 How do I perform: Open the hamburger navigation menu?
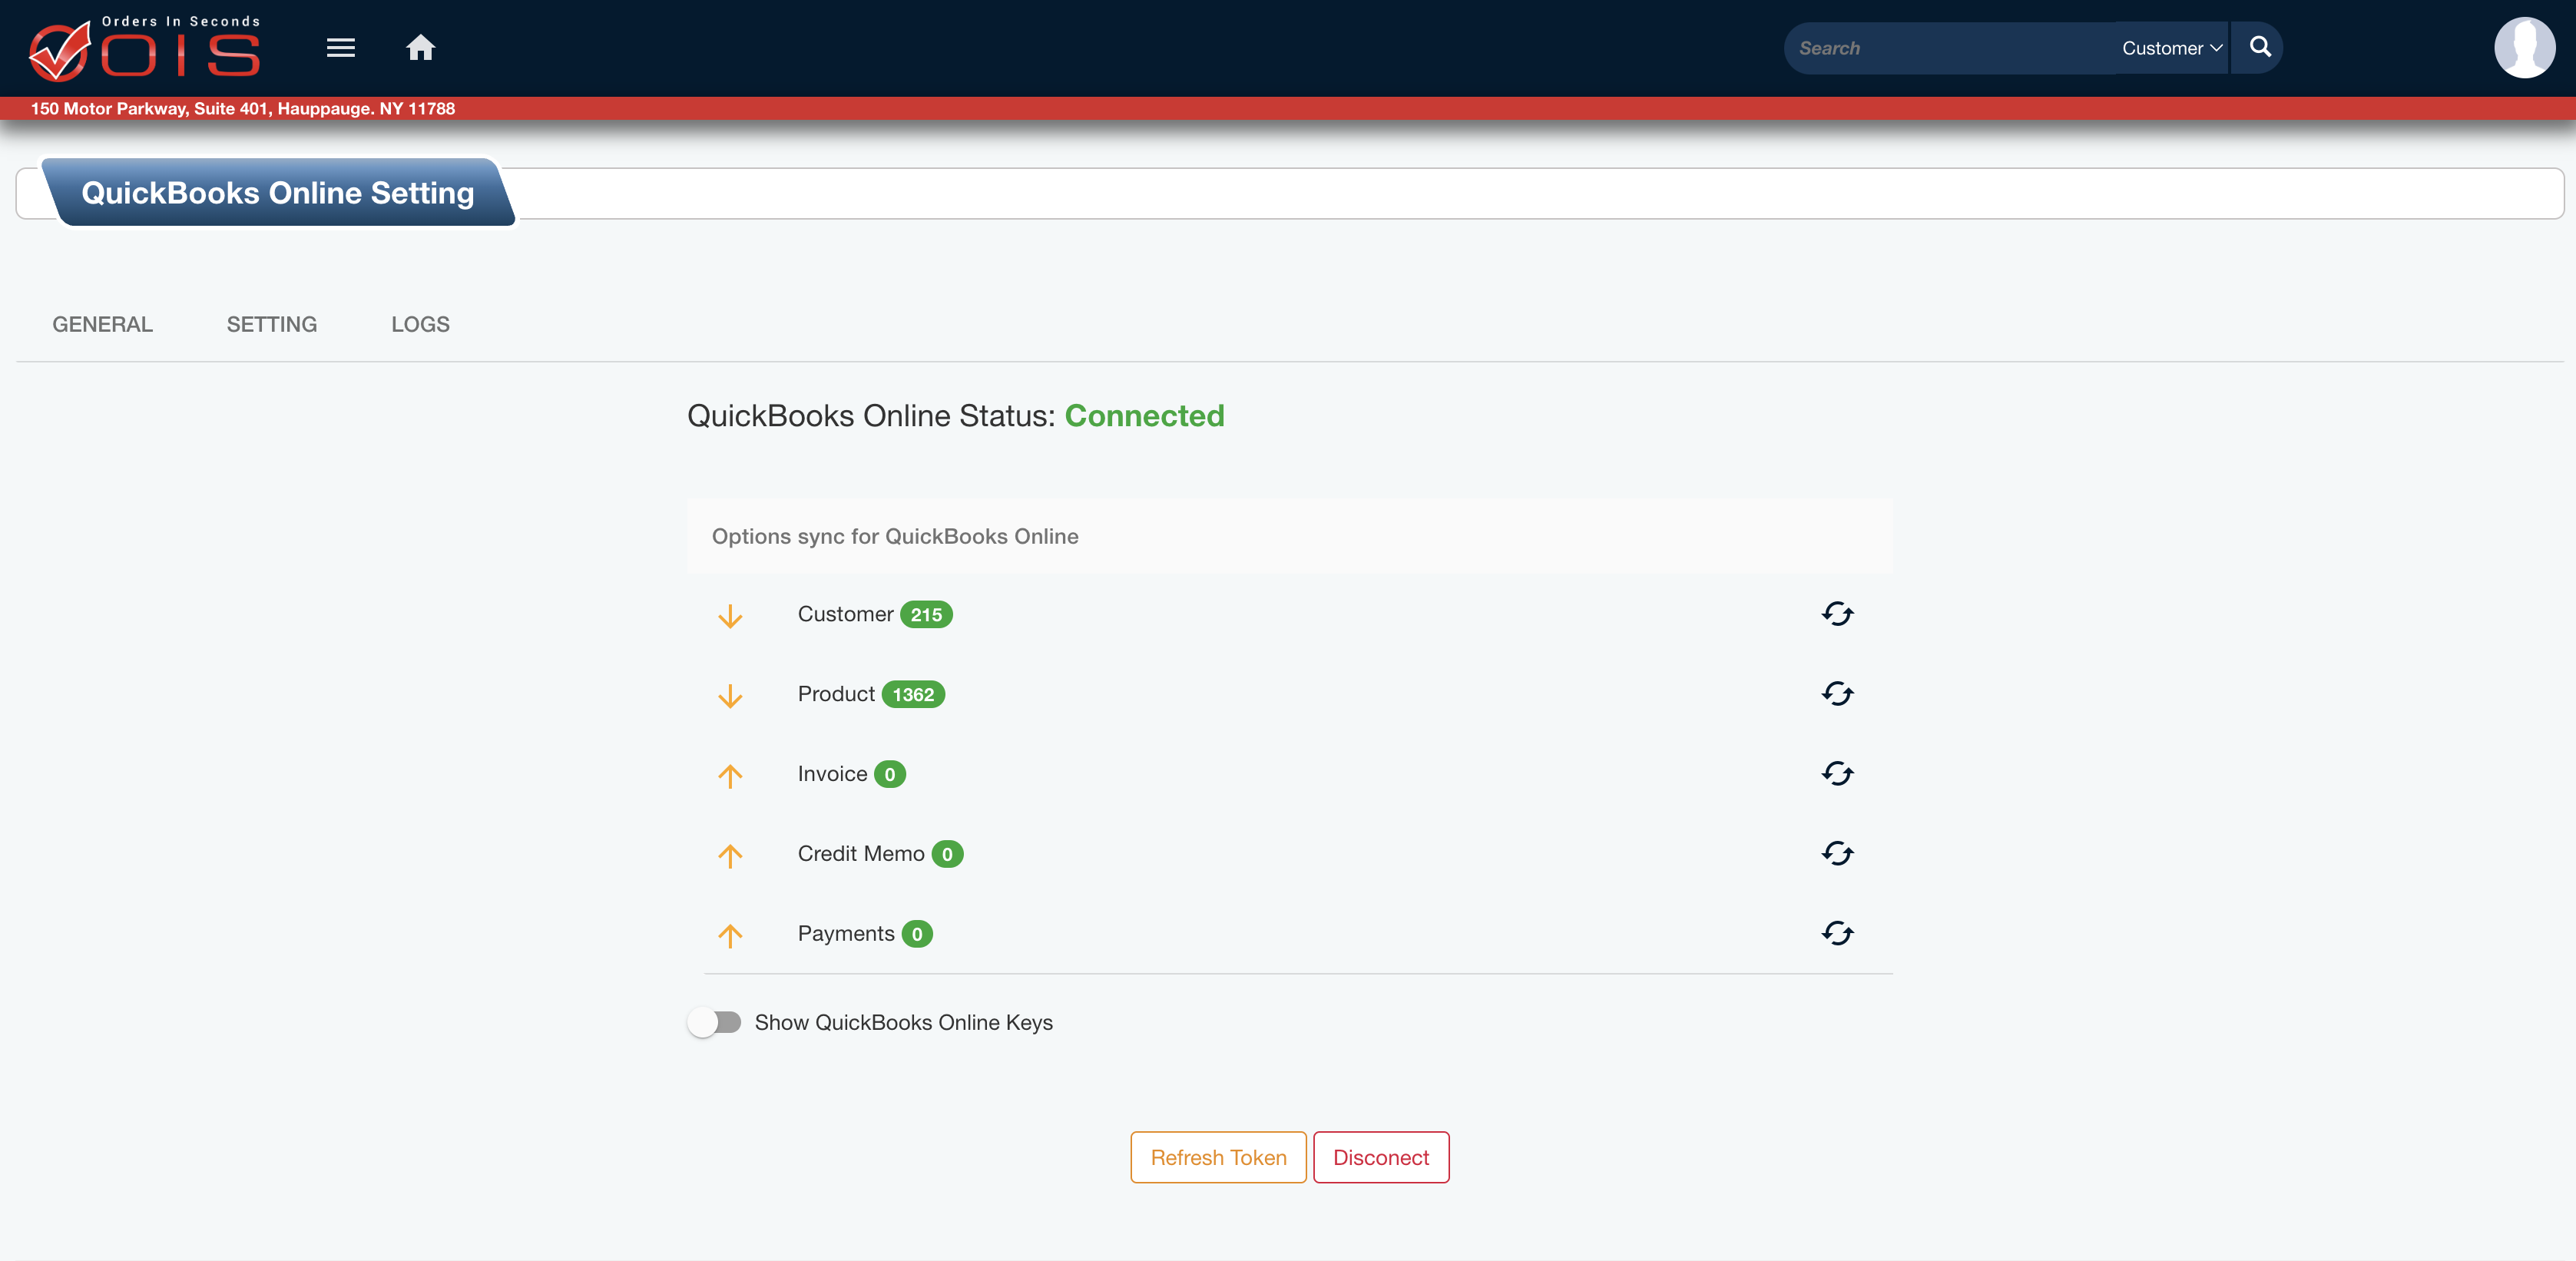pyautogui.click(x=341, y=48)
